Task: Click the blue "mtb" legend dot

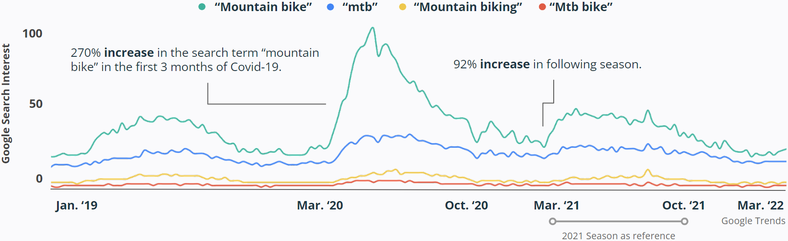Action: (330, 7)
